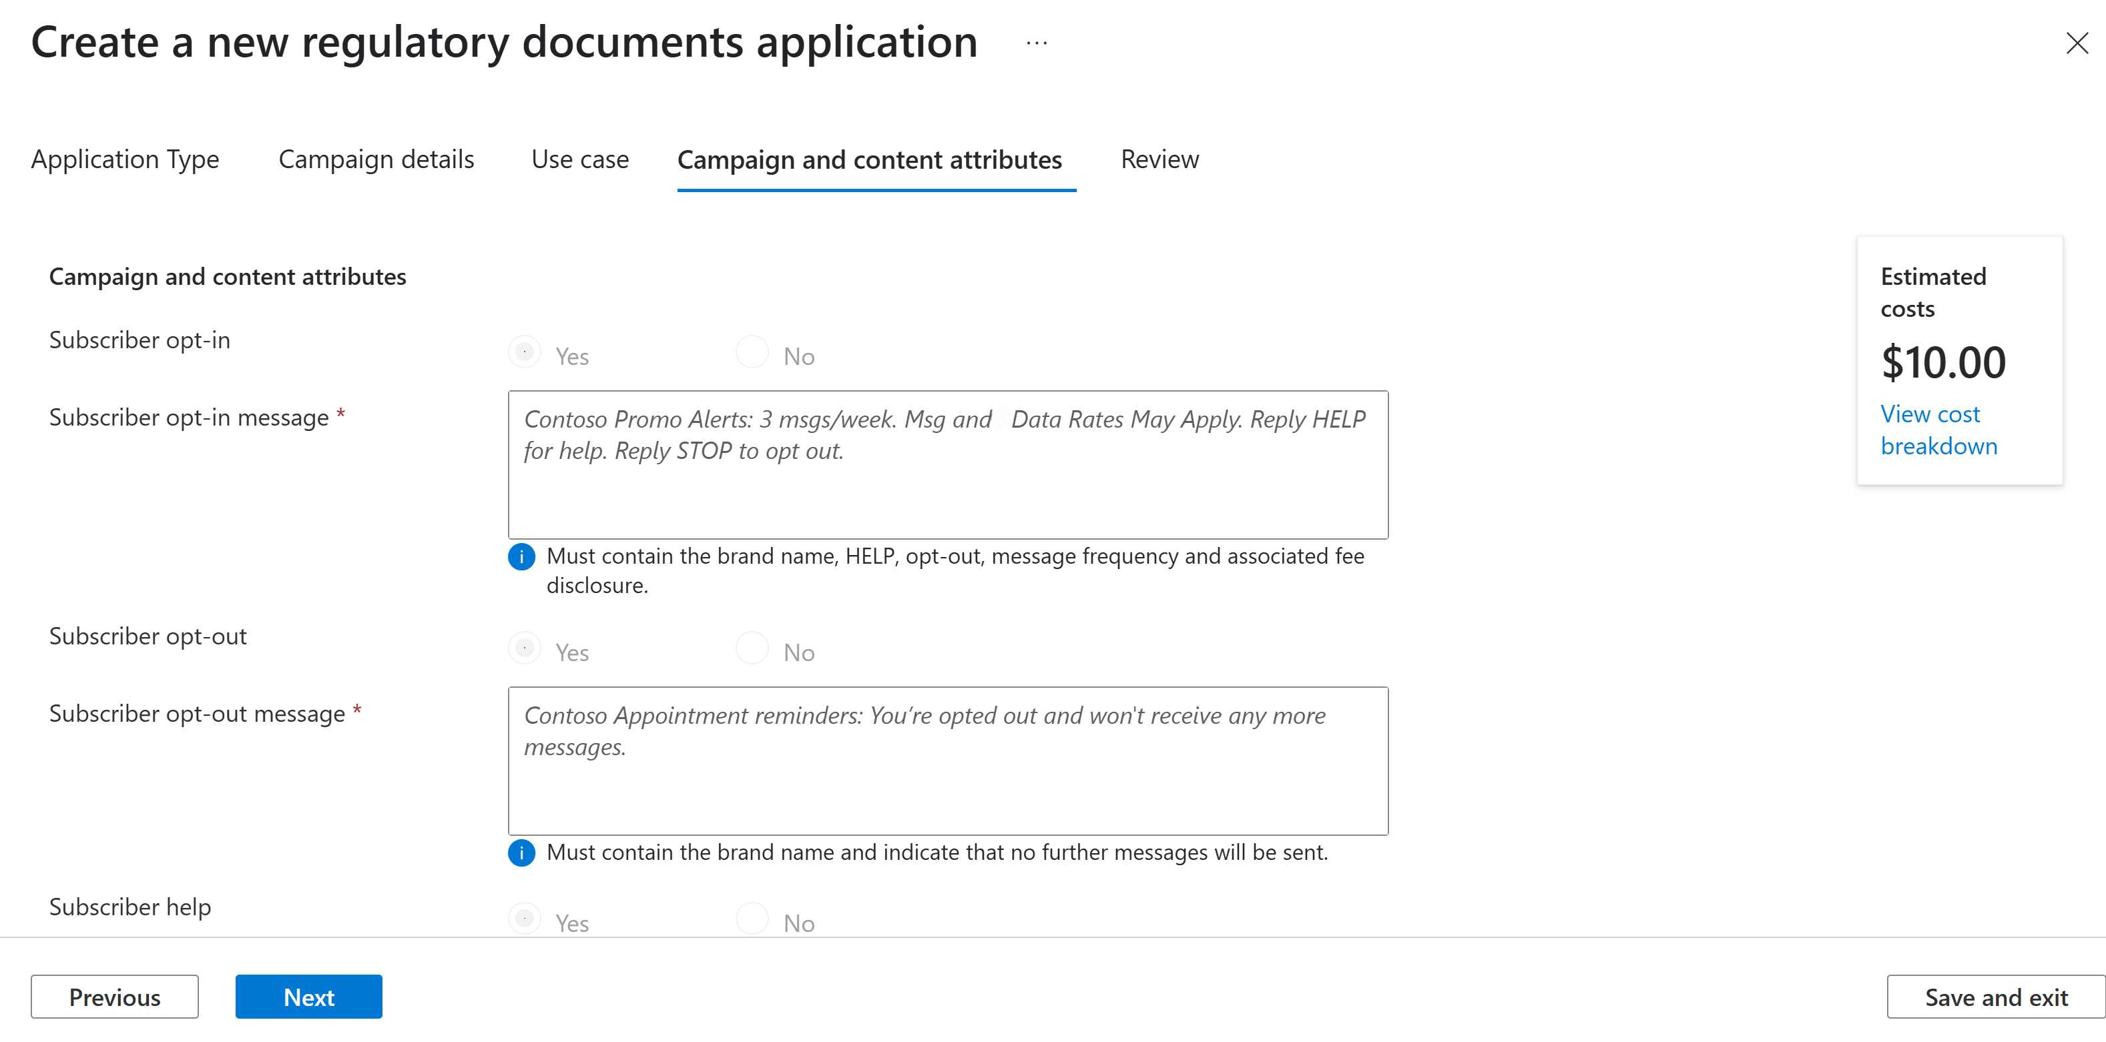2106x1042 pixels.
Task: Click the info icon under opt-in message
Action: pyautogui.click(x=521, y=556)
